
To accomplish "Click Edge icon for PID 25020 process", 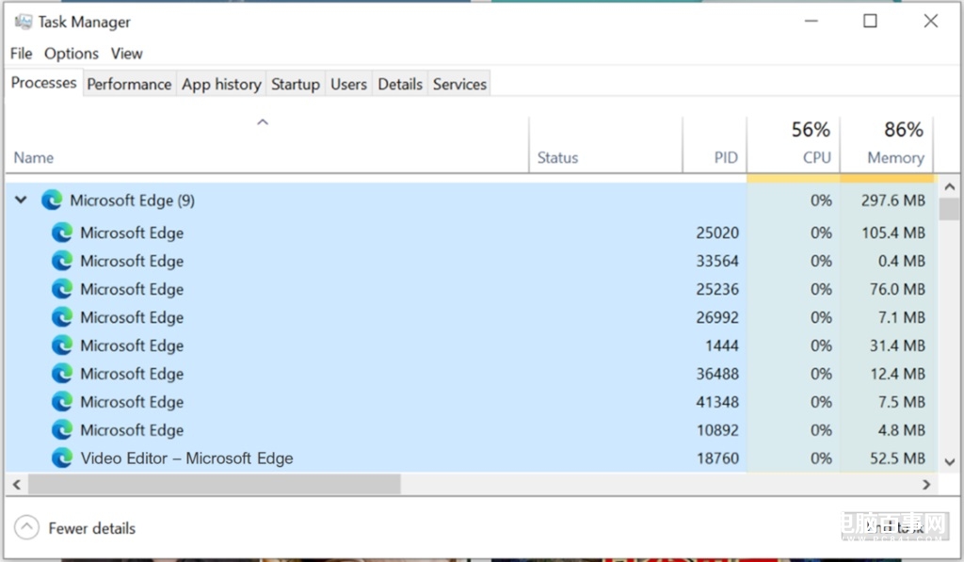I will (62, 233).
